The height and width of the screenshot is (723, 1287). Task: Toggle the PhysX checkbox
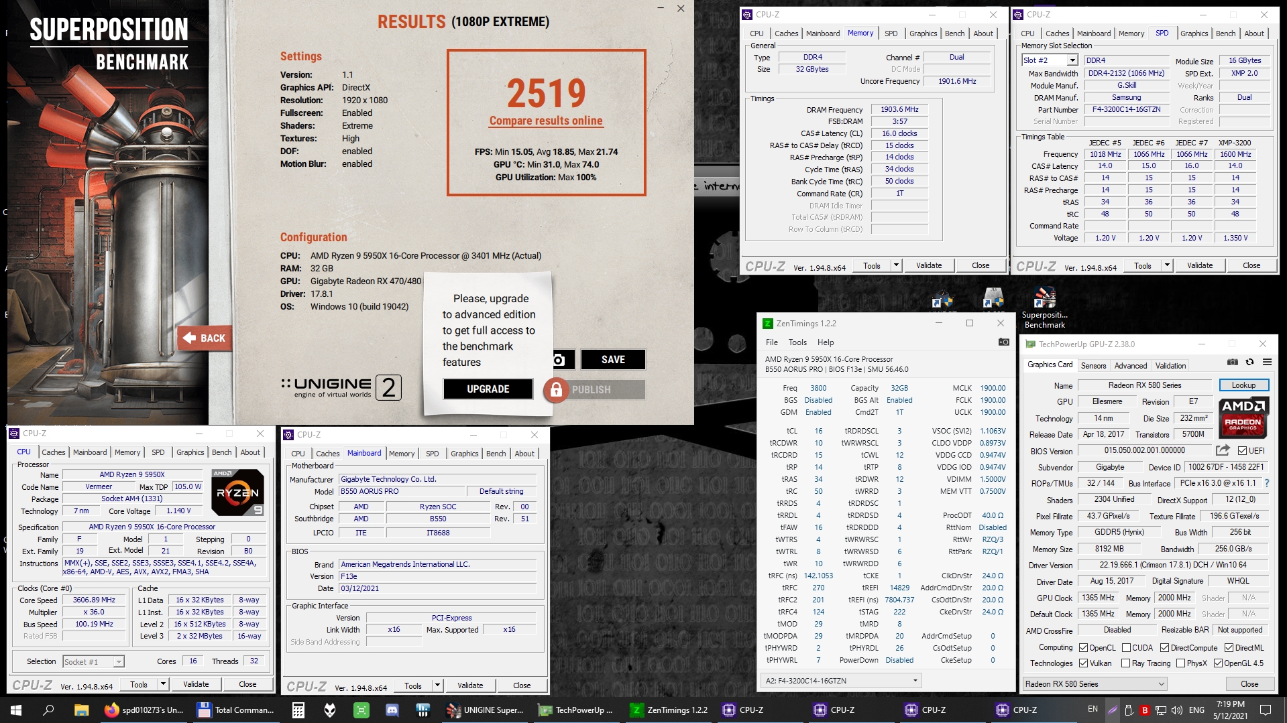point(1180,663)
